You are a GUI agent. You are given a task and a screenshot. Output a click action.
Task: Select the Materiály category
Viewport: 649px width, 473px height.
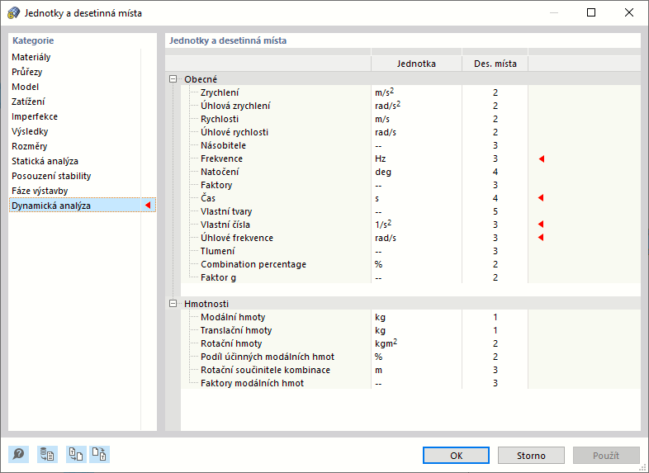31,57
